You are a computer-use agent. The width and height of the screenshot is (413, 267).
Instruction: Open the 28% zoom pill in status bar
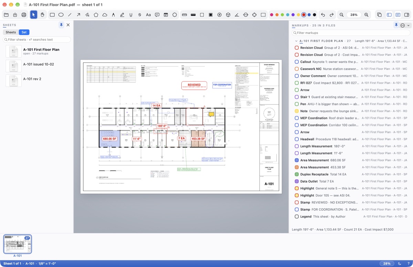tap(387, 264)
